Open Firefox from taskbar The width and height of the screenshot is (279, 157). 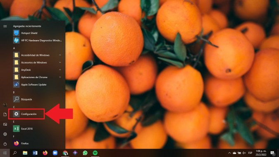tap(45, 153)
